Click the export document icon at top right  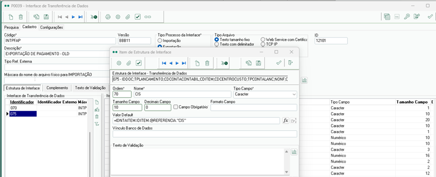[x=416, y=17]
